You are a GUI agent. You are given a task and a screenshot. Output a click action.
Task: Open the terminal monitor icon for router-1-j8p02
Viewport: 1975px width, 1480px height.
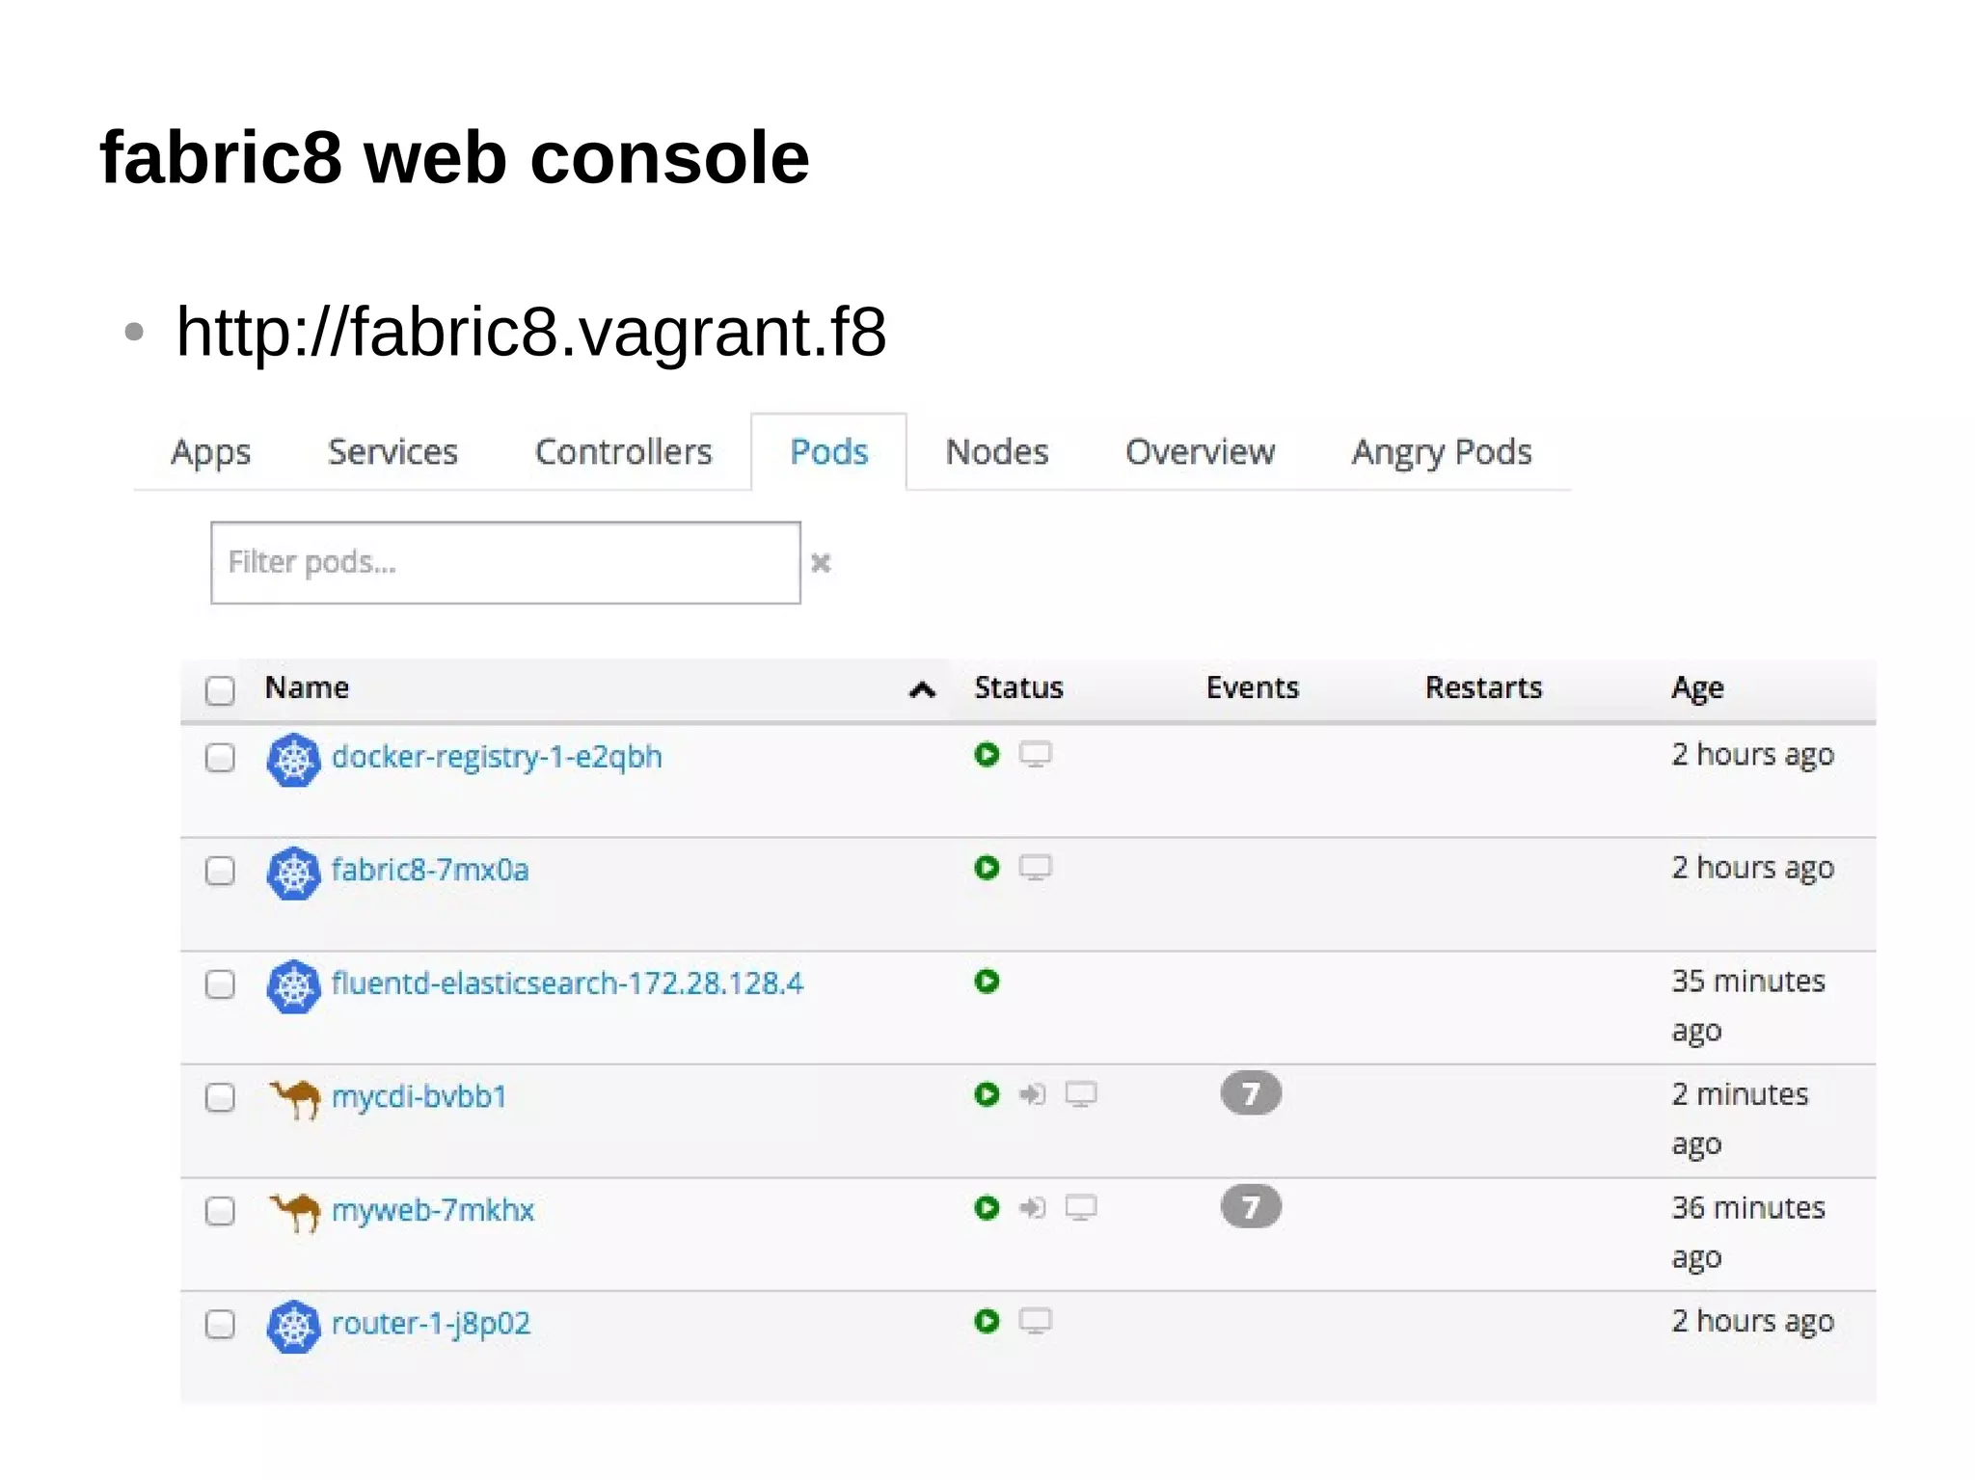pos(1036,1321)
